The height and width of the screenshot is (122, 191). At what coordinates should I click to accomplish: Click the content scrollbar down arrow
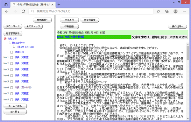click(188, 118)
